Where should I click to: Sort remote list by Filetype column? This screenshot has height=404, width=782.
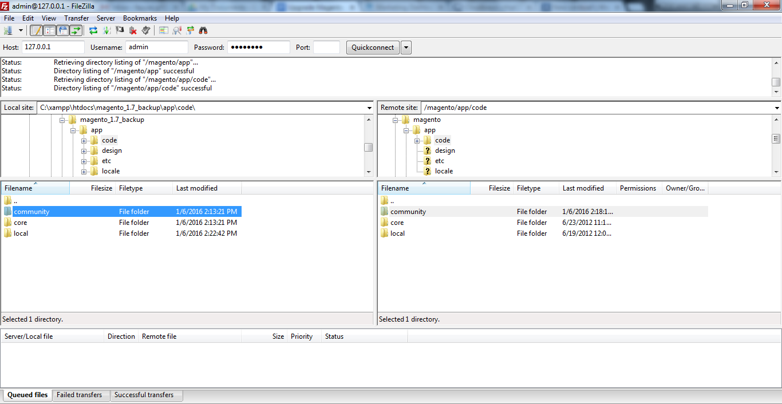[x=536, y=188]
